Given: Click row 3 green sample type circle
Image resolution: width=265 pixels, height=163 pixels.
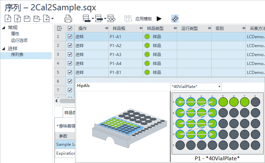Looking at the screenshot, I should 147,54.
